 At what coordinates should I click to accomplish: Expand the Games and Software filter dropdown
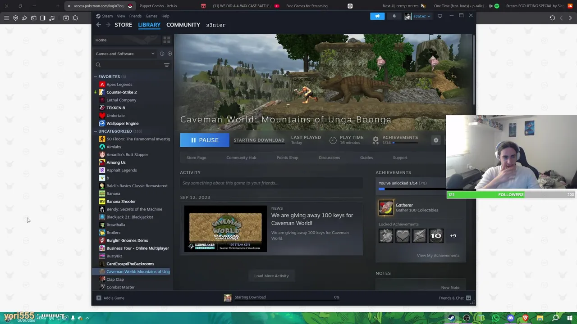point(125,54)
